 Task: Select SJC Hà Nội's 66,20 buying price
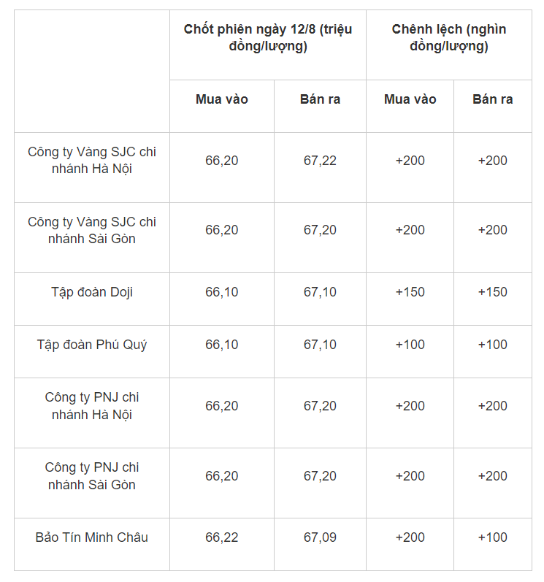[222, 167]
